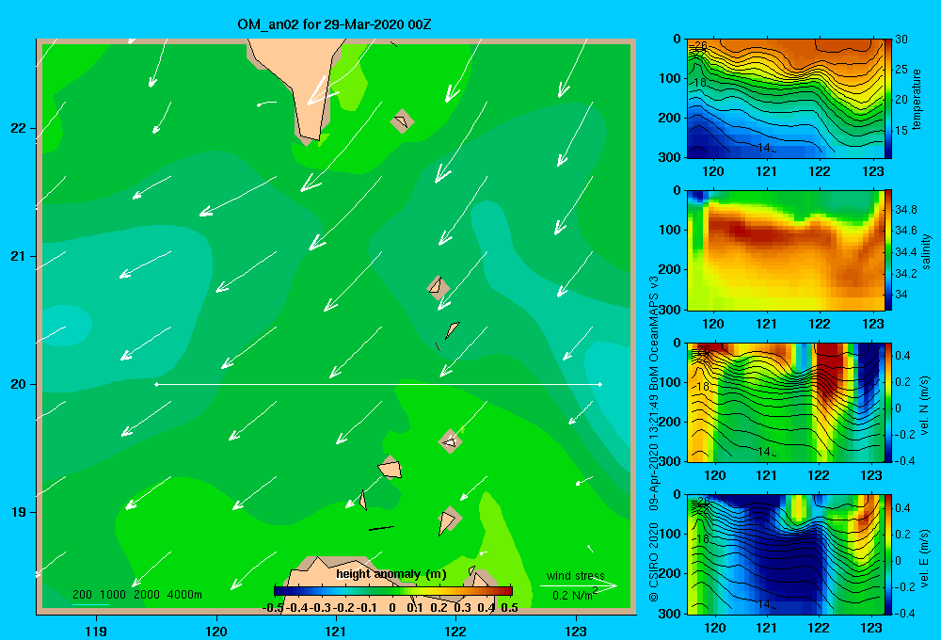Click the "height anomaly (m)" label
The image size is (941, 640).
pos(391,574)
